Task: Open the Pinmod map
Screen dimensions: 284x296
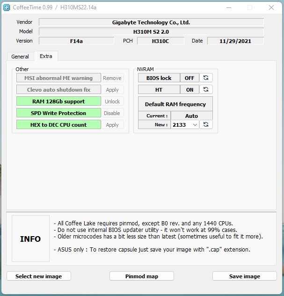Action: (142, 276)
